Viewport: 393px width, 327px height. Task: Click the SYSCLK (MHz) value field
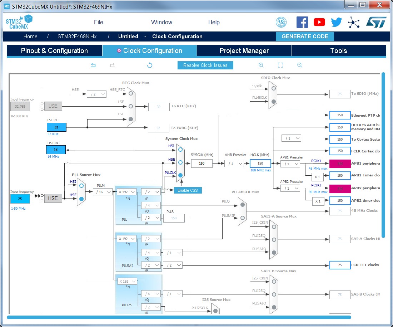pos(202,163)
